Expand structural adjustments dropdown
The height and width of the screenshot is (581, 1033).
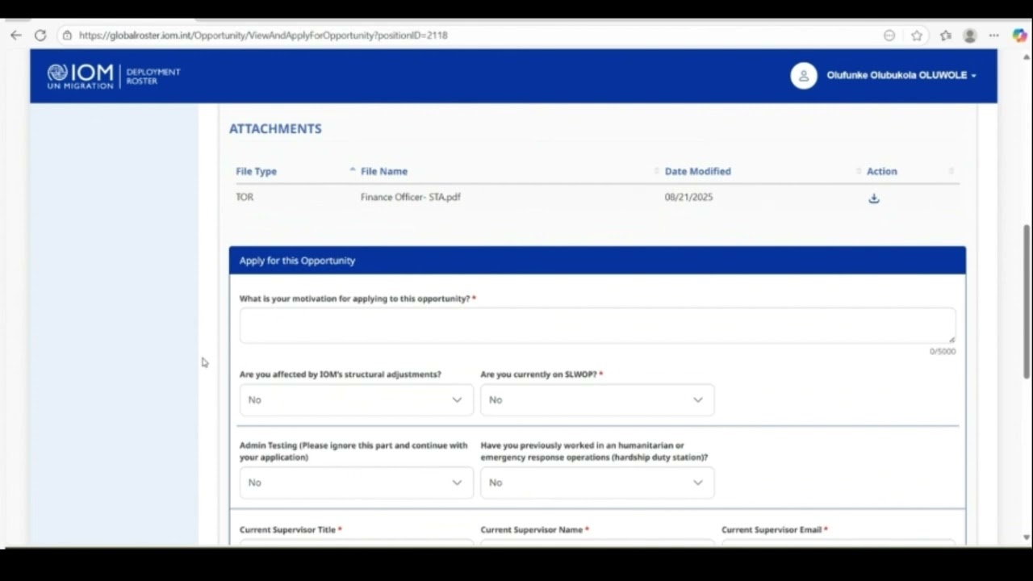(x=356, y=400)
